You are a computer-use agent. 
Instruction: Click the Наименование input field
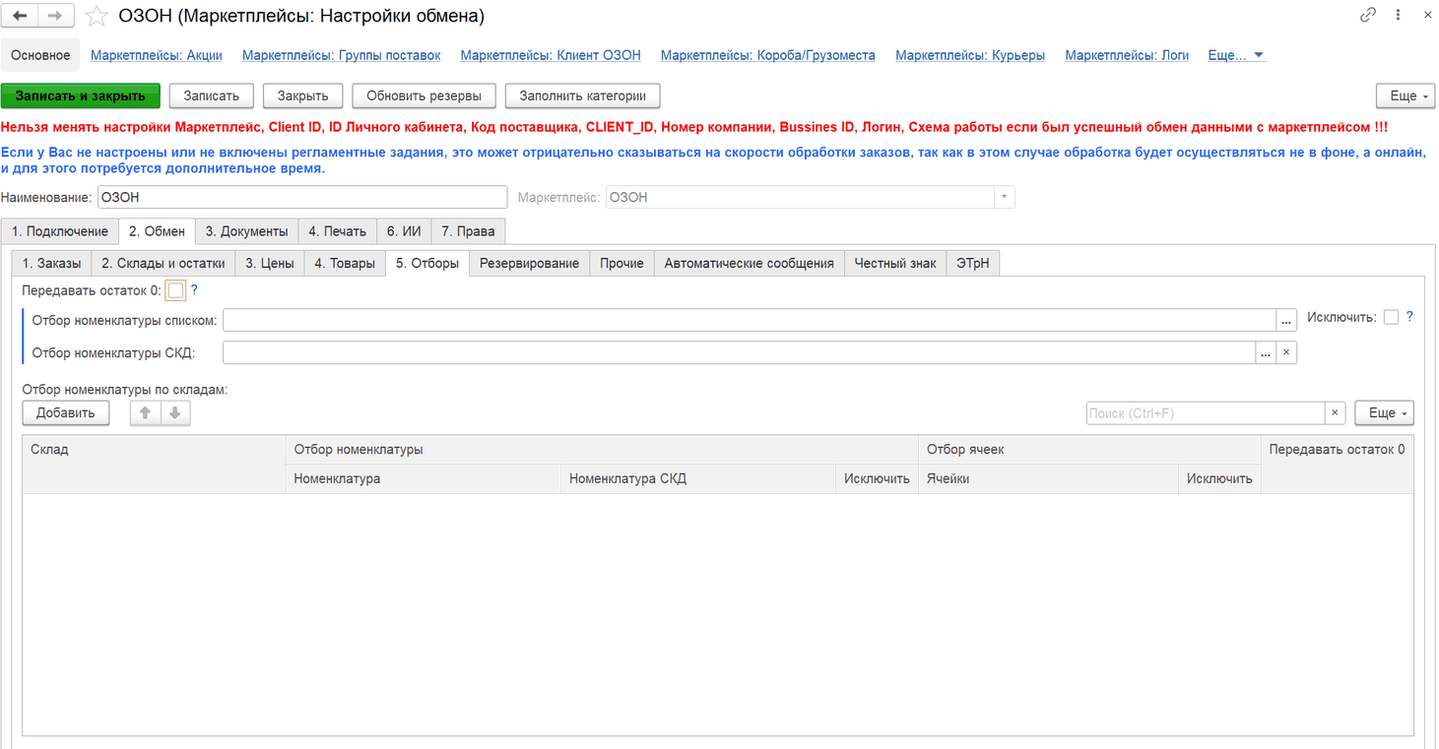coord(302,197)
